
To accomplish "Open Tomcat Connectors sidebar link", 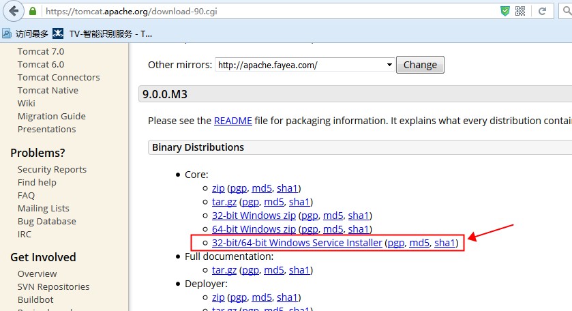I will [59, 77].
